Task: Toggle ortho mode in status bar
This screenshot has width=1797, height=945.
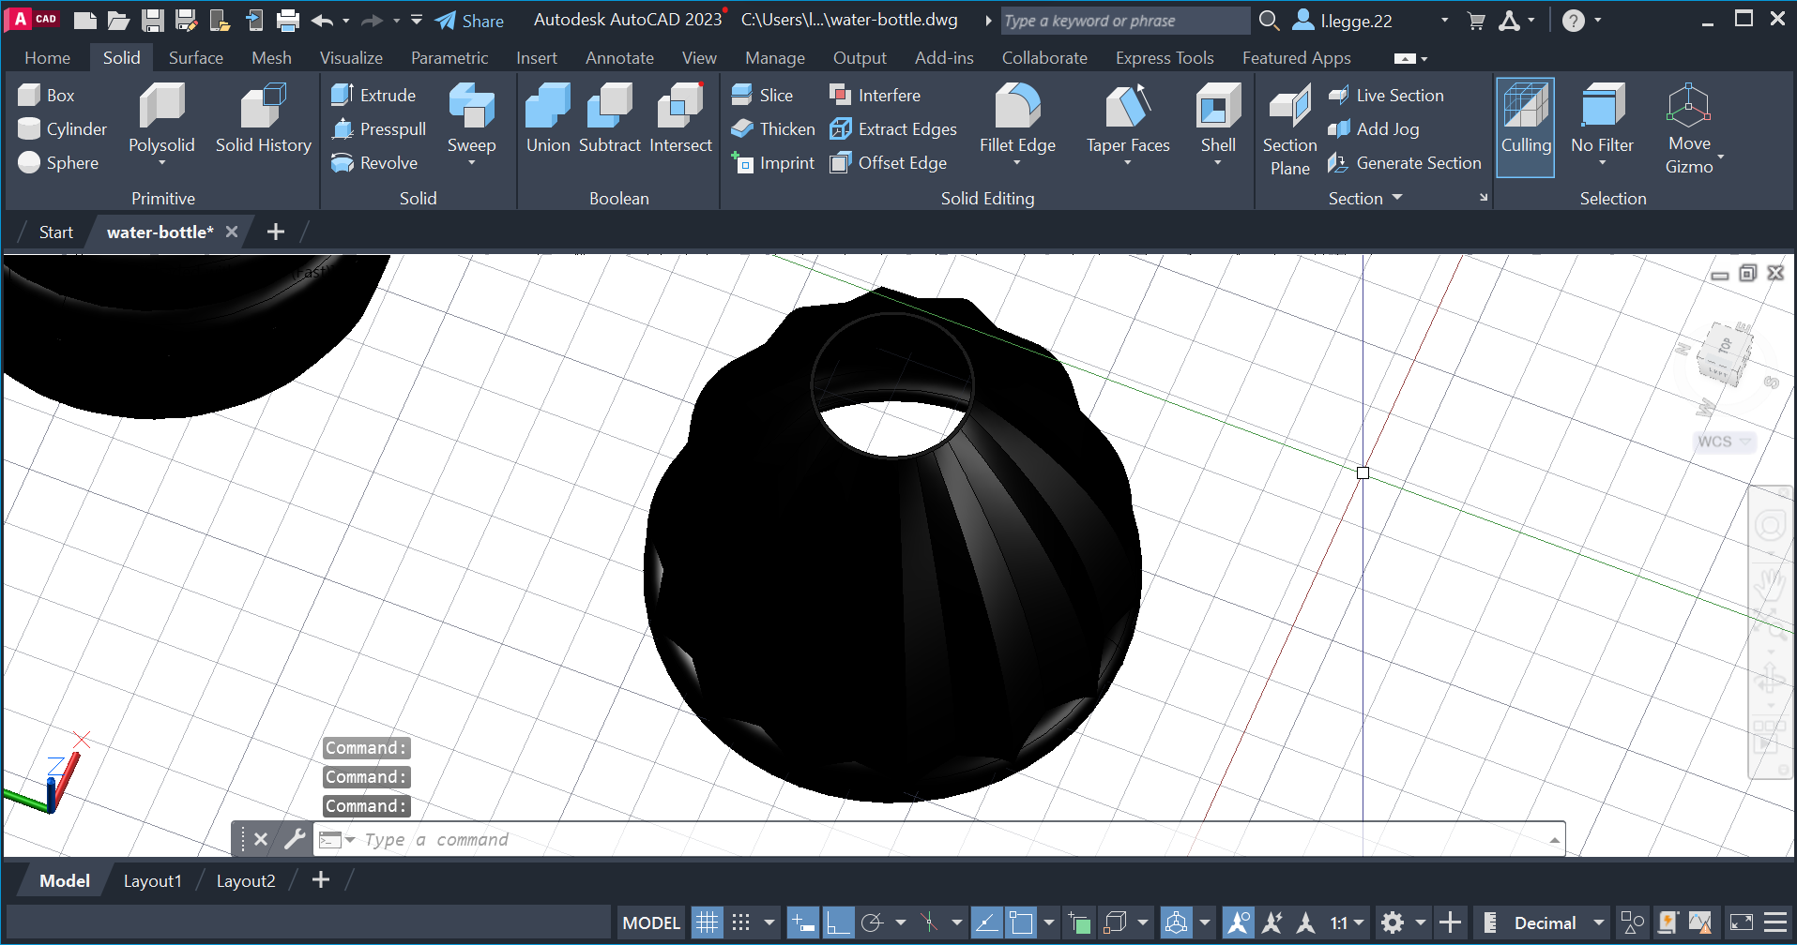Action: tap(837, 922)
